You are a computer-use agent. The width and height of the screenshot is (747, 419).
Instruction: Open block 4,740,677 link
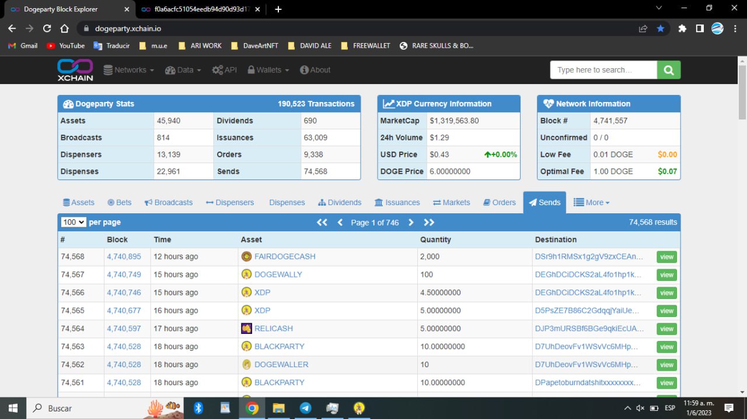pos(124,310)
